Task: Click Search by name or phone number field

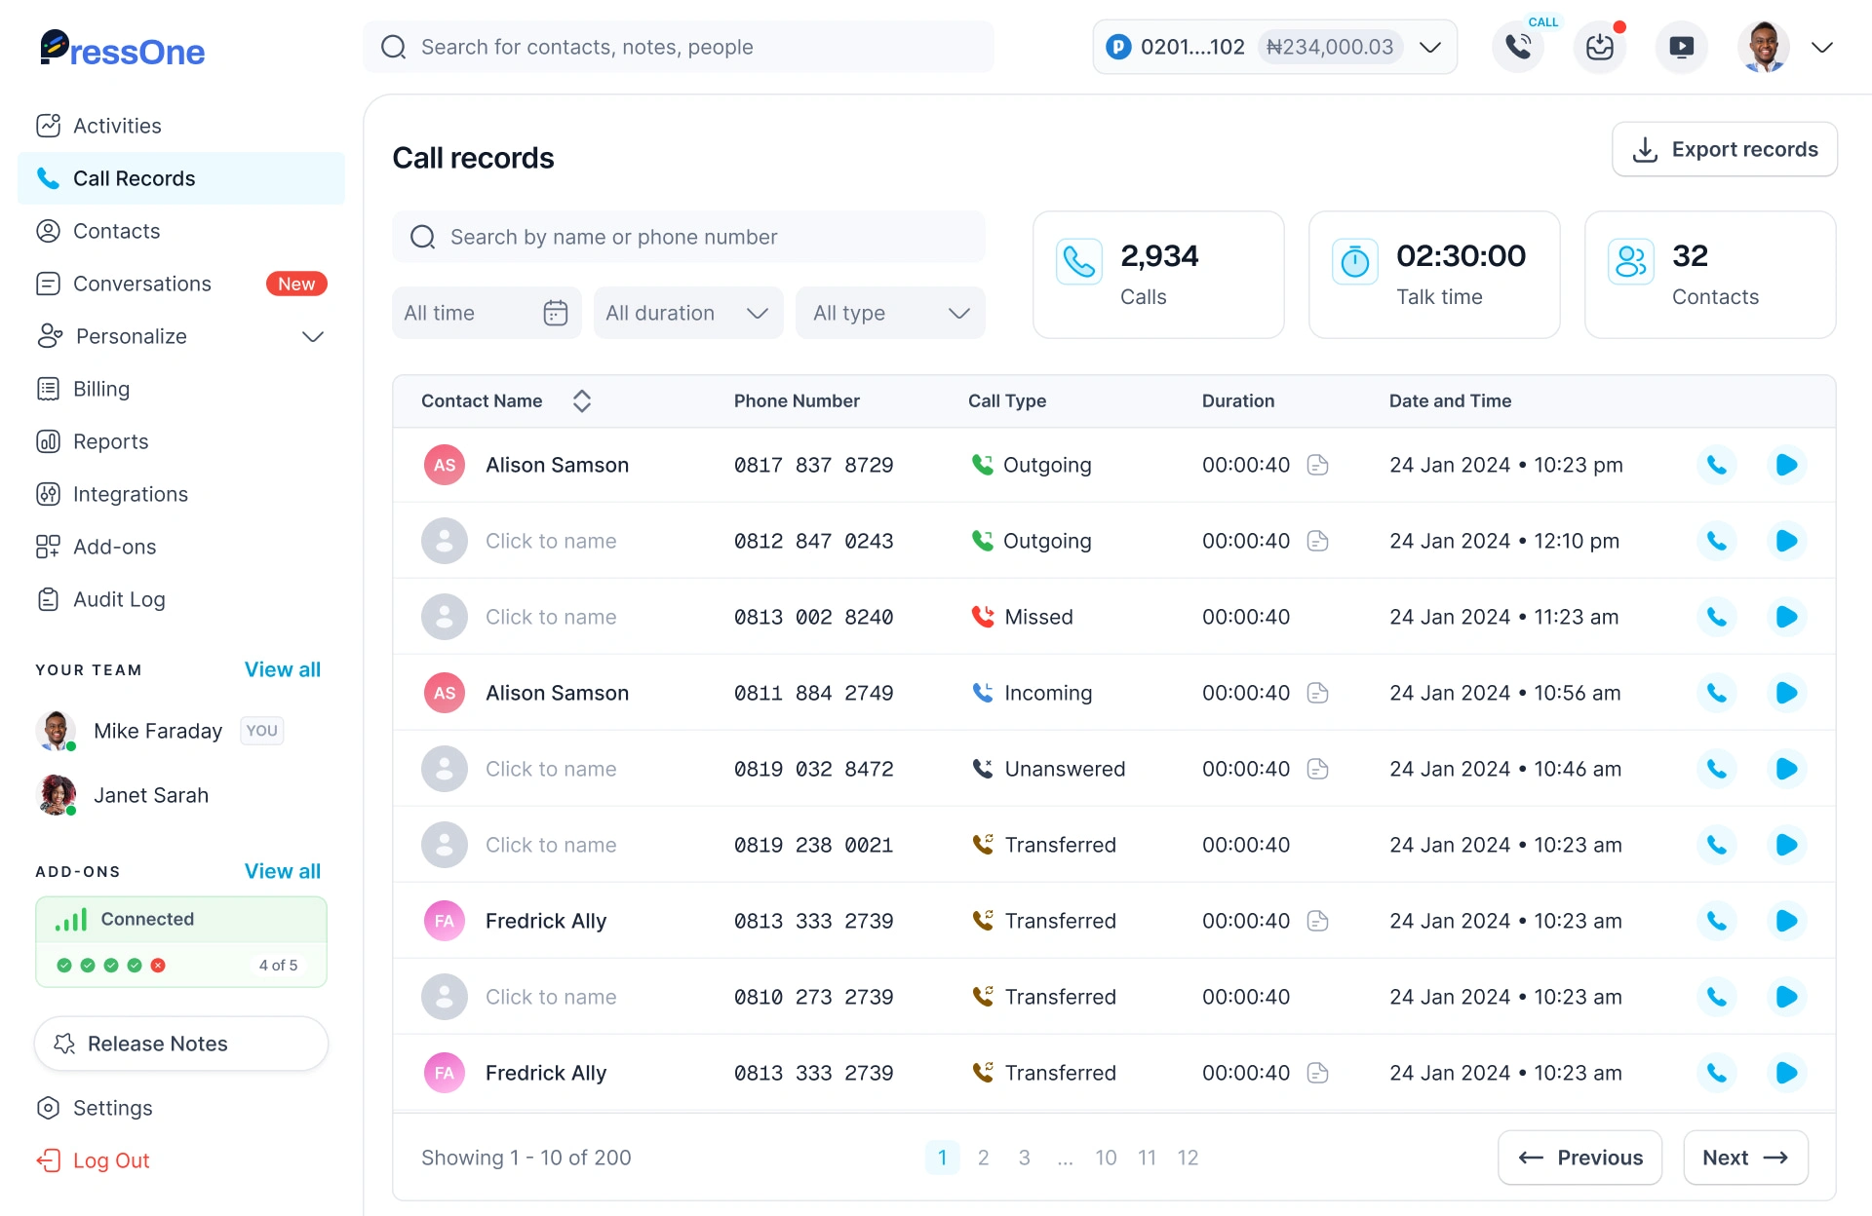Action: point(688,237)
